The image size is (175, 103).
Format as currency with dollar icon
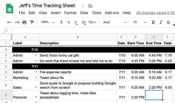pos(61,22)
